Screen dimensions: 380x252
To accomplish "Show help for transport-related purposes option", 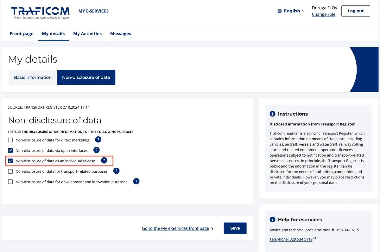I will coord(117,171).
